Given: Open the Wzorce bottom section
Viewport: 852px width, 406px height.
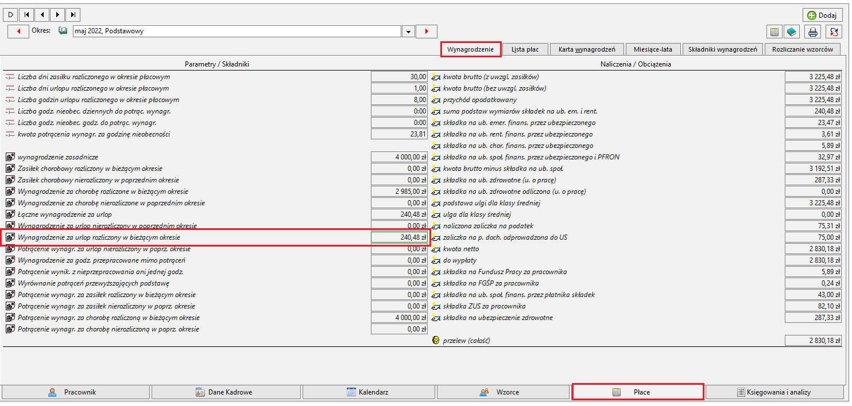Looking at the screenshot, I should pyautogui.click(x=504, y=392).
